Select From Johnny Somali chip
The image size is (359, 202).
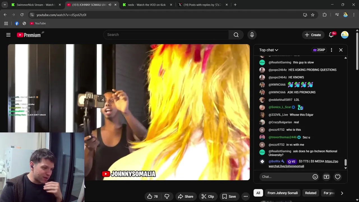coord(282,193)
